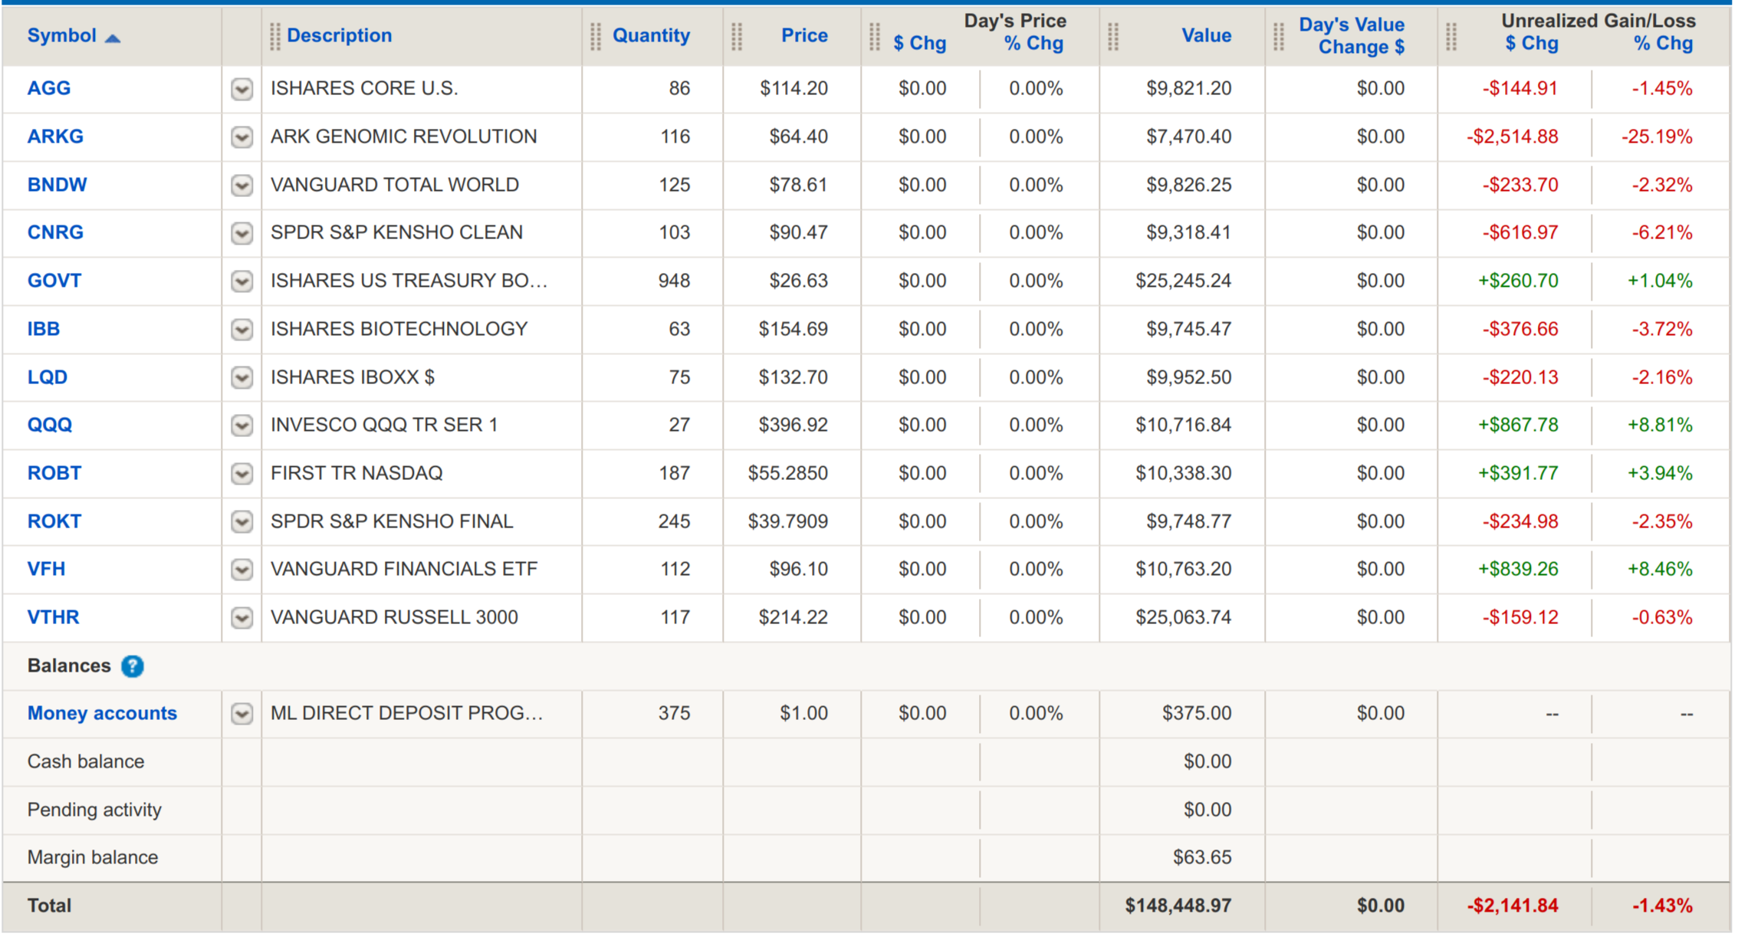Sort by Day's Price $ Chg header
Viewport: 1738px width, 940px height.
[x=919, y=44]
